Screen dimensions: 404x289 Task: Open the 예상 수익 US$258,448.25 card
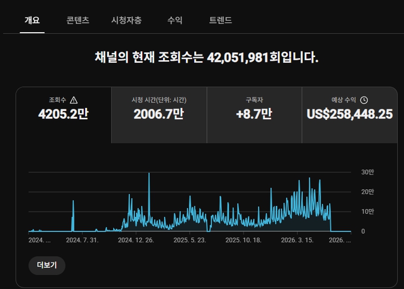coord(349,115)
